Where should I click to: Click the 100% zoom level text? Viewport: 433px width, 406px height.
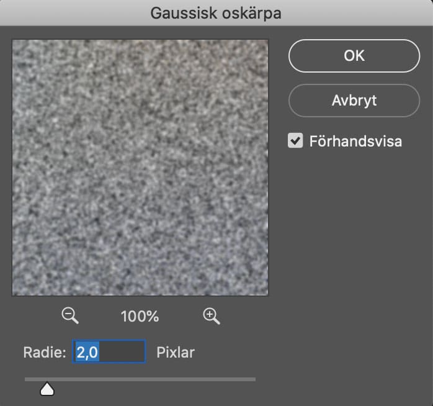coord(140,317)
